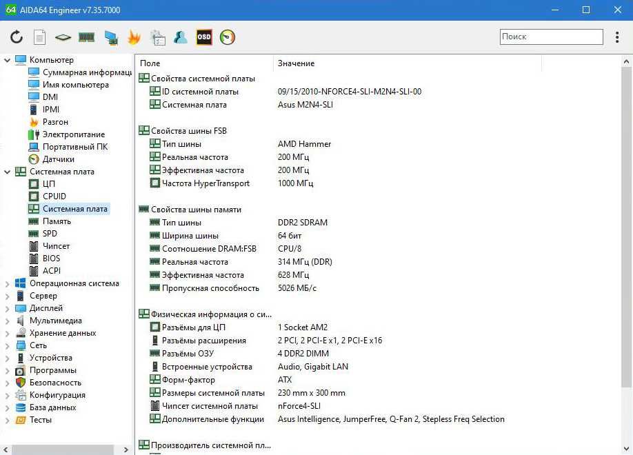Select the ЦП tree item

[x=48, y=184]
